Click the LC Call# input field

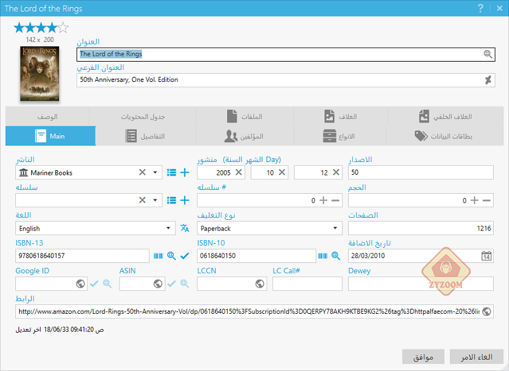click(307, 284)
